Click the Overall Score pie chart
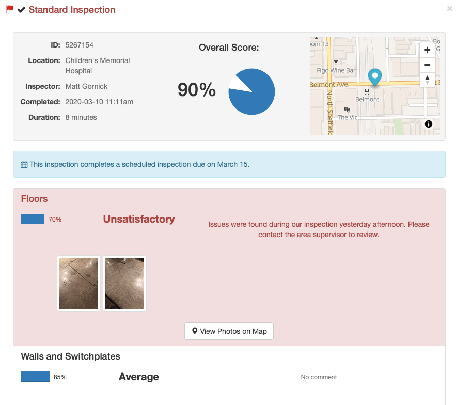The width and height of the screenshot is (456, 405). [x=251, y=91]
